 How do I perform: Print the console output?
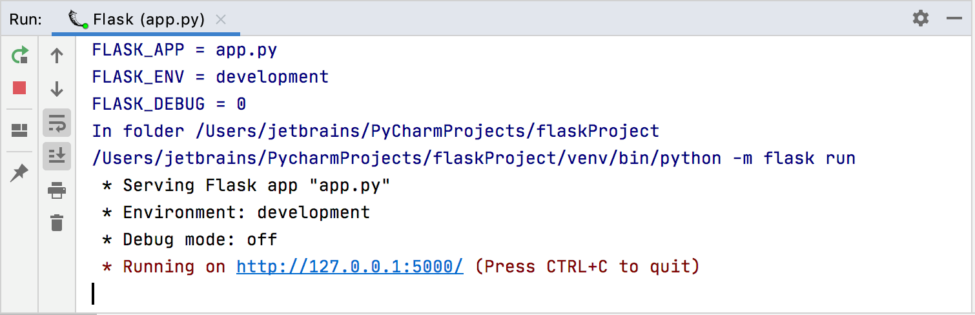(x=57, y=190)
